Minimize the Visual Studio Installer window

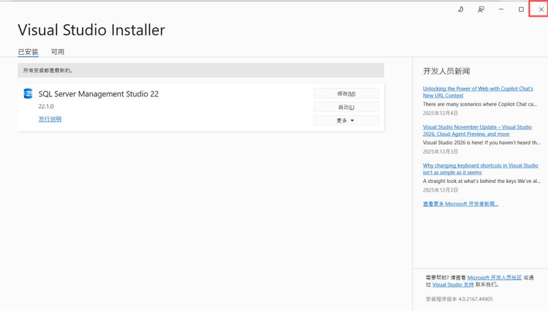click(x=501, y=9)
